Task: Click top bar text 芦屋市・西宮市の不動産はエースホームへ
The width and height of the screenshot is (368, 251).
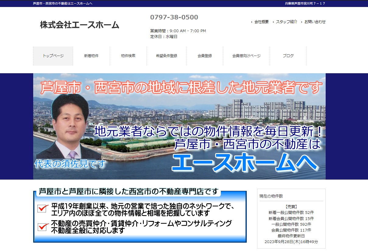Action: click(62, 3)
